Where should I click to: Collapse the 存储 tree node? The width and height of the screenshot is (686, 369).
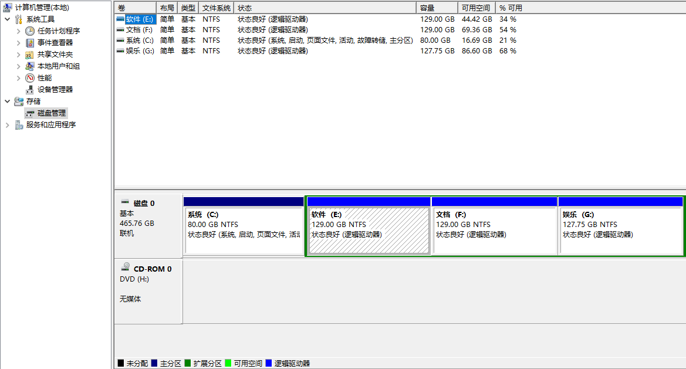(x=7, y=101)
